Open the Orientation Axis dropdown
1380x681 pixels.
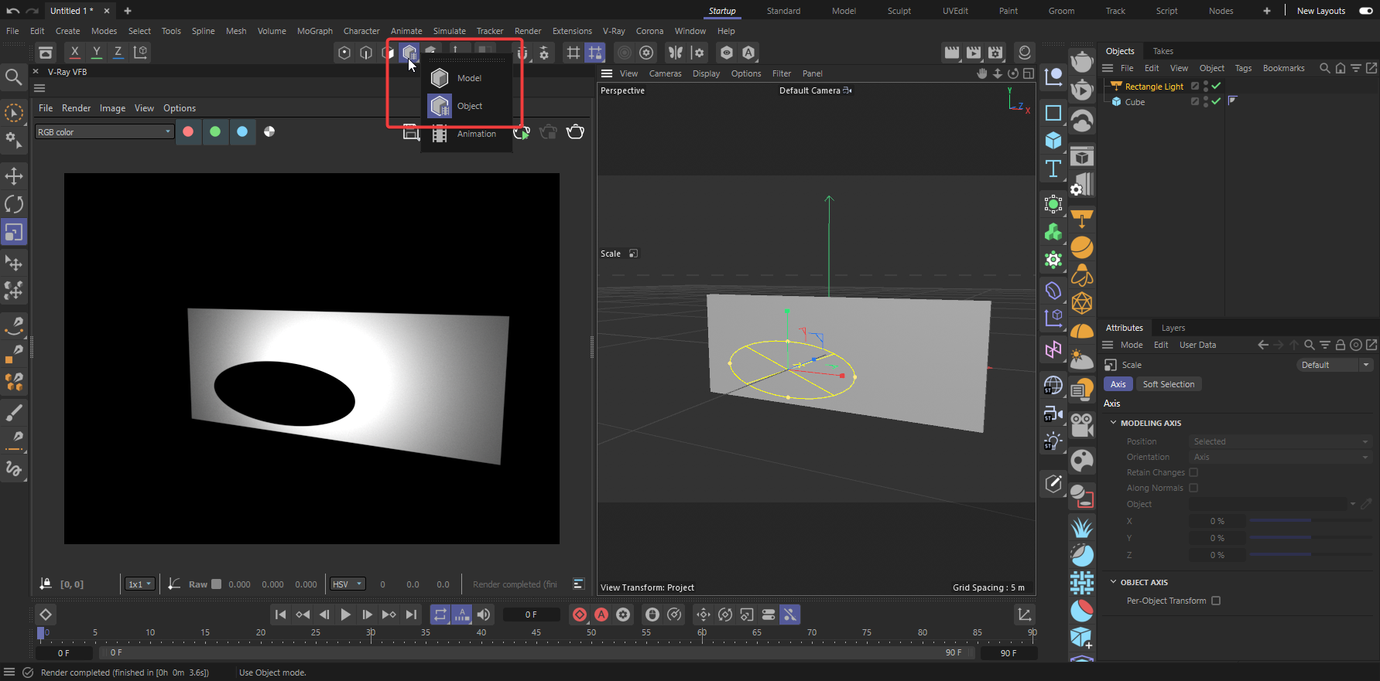[x=1280, y=457]
